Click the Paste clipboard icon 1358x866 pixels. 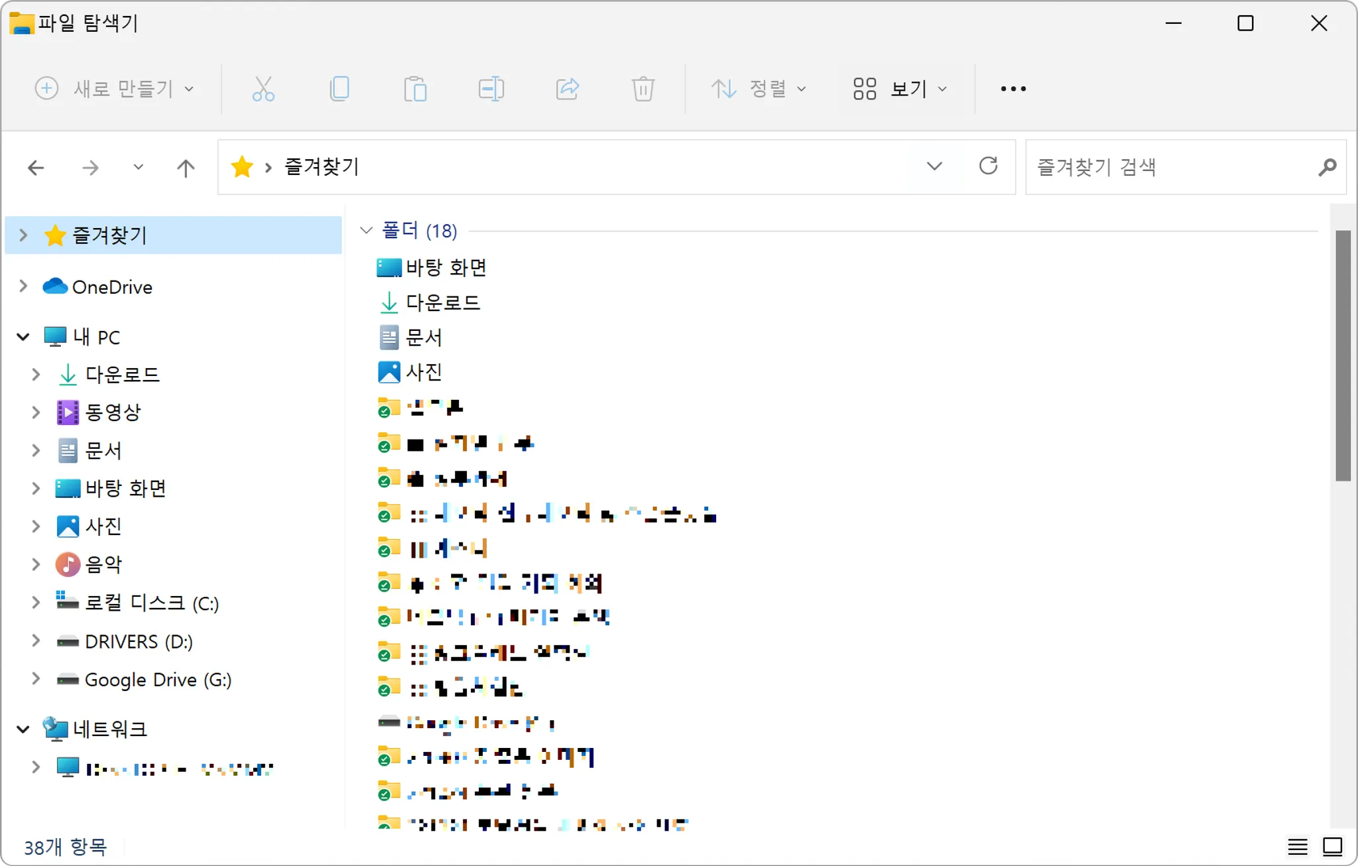click(x=415, y=88)
